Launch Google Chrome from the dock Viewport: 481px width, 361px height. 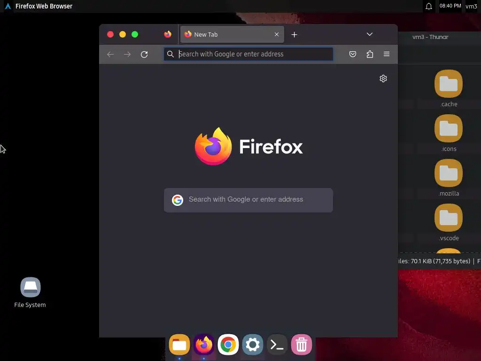228,345
